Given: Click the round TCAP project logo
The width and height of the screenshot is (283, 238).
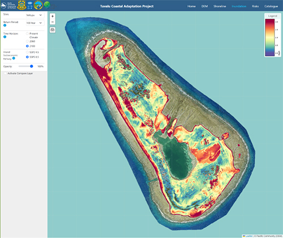Looking at the screenshot, I should pos(38,5).
